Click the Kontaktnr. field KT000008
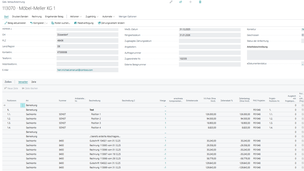 pyautogui.click(x=88, y=52)
